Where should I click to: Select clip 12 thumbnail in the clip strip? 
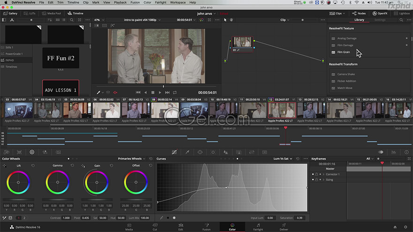[282, 110]
